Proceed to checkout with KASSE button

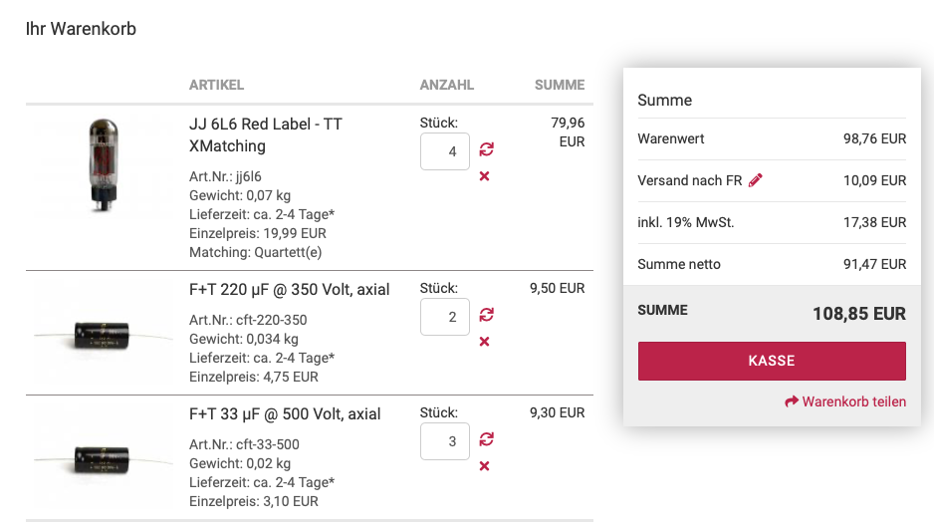pos(772,361)
